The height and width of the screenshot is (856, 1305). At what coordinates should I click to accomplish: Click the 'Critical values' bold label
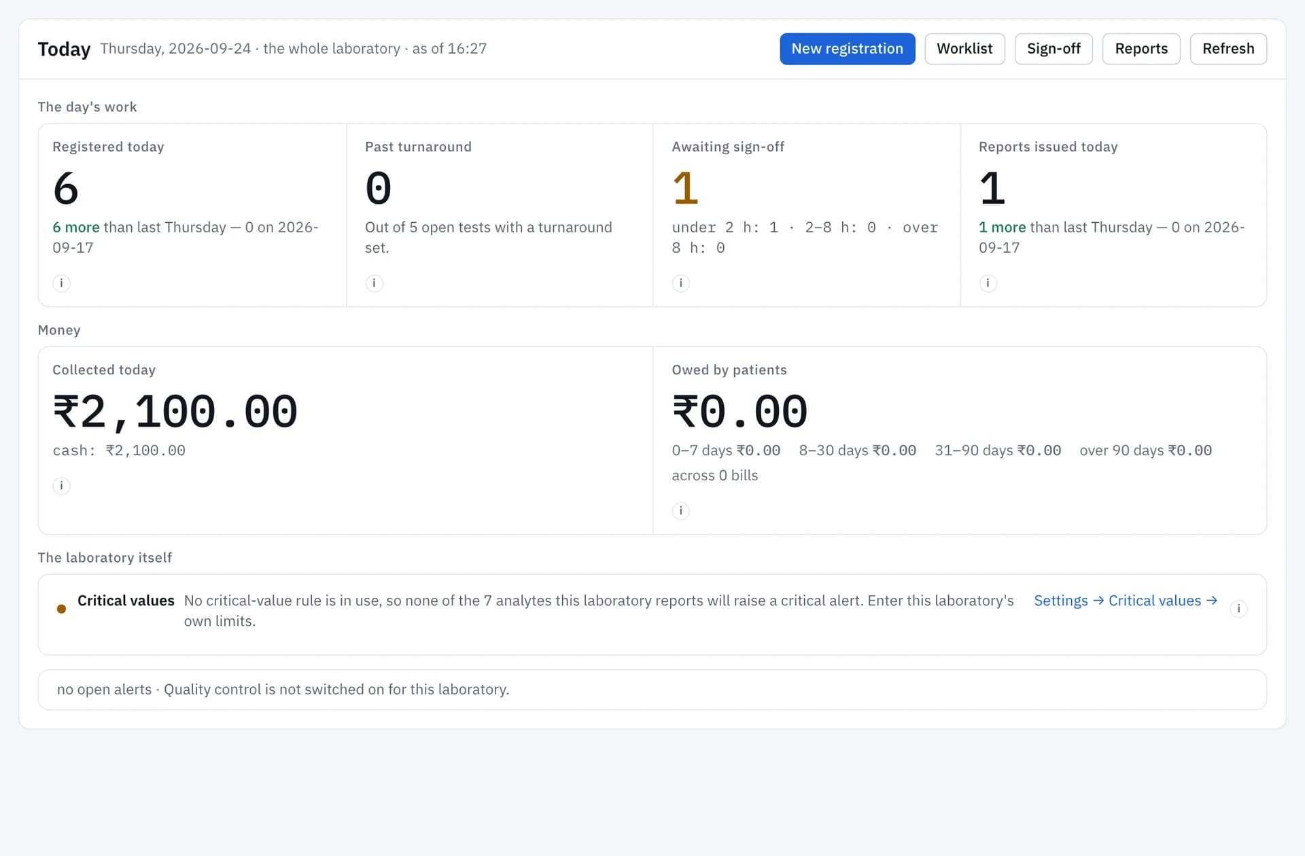(126, 601)
